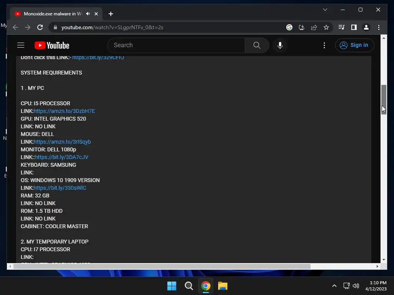Show hidden tray icons chevron
394x295 pixels.
(x=334, y=286)
